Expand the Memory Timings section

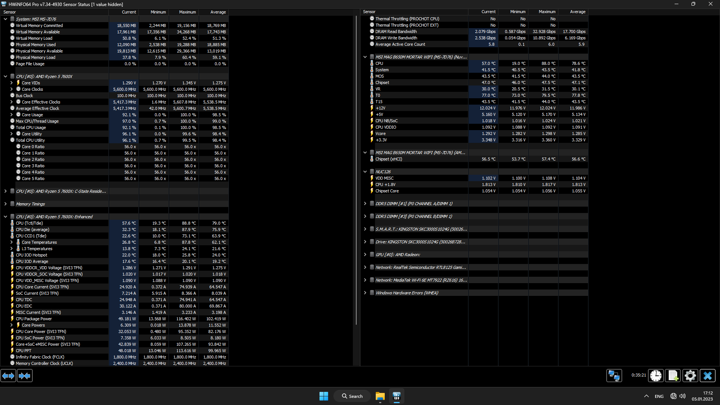(x=6, y=204)
